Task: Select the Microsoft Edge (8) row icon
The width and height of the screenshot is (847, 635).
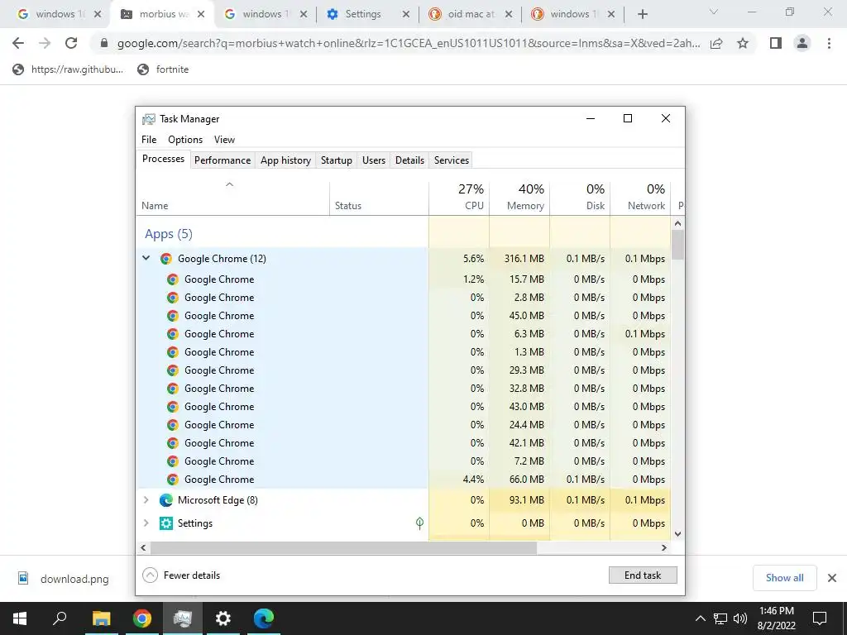Action: [x=165, y=500]
